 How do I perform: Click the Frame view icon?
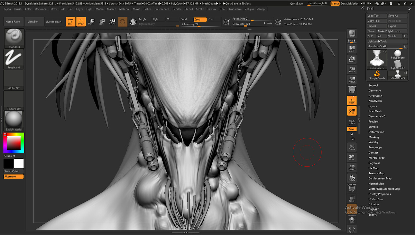click(352, 147)
